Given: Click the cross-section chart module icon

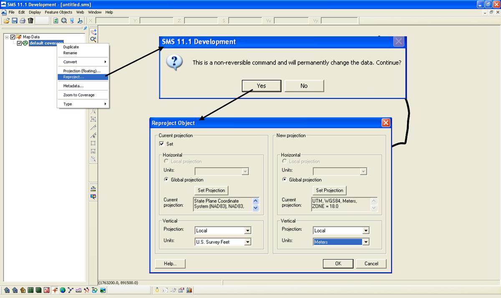Looking at the screenshot, I should 78,290.
